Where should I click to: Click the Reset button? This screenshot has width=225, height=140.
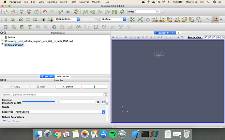point(42,87)
